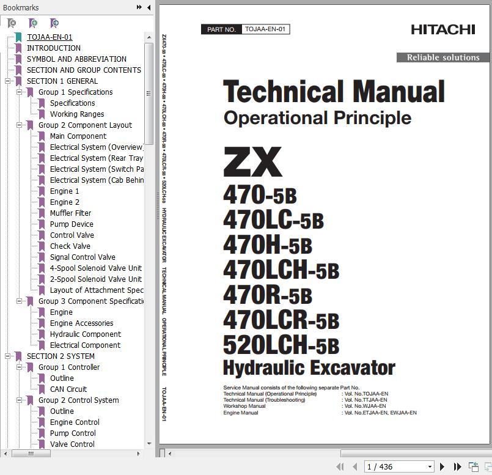Open Electrical System (Rear Tray) bookmark
Viewport: 492px width, 475px height.
(97, 158)
